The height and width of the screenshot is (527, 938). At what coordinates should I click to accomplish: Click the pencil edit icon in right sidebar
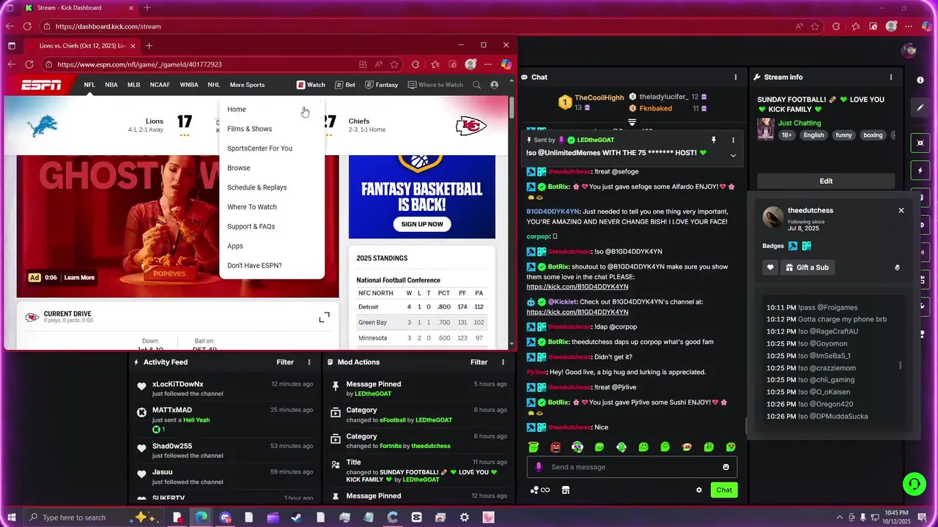[920, 108]
